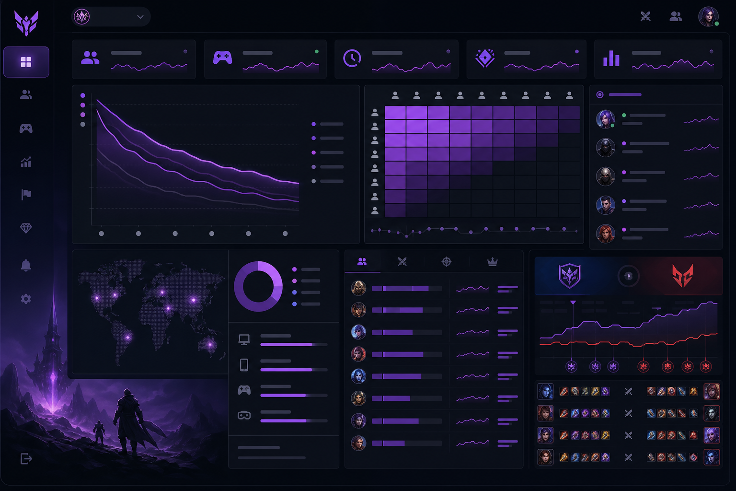Click the VR headset device icon
736x491 pixels.
tap(244, 415)
